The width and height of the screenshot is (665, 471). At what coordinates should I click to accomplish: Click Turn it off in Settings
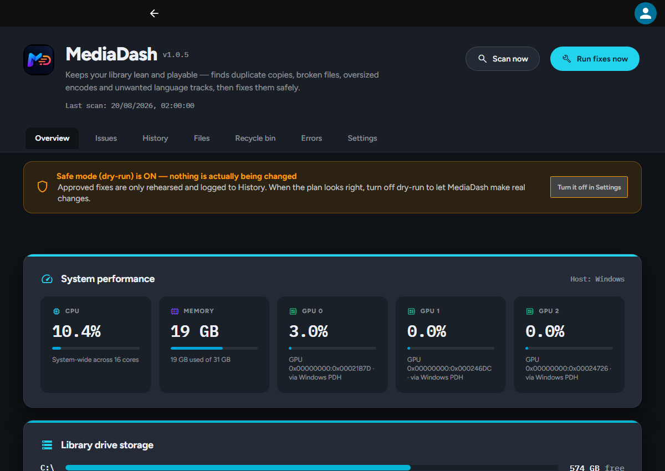pyautogui.click(x=589, y=187)
